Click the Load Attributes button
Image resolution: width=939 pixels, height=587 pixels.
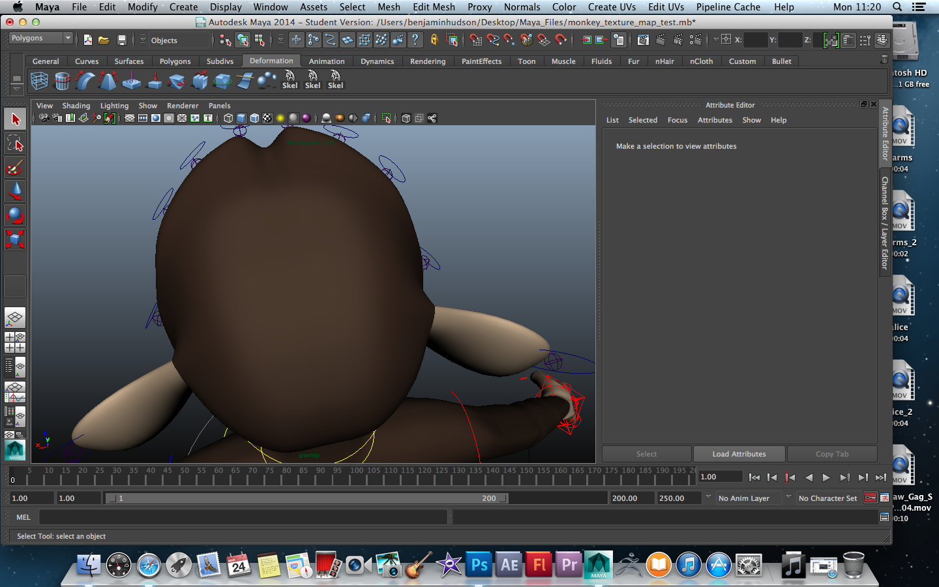coord(739,454)
